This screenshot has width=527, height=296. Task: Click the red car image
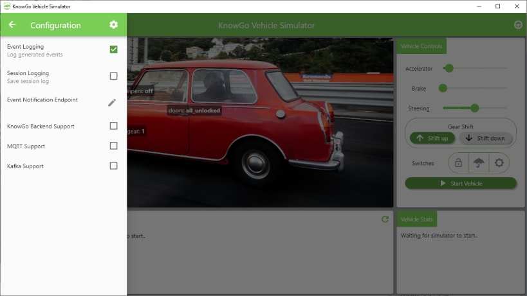(260, 122)
